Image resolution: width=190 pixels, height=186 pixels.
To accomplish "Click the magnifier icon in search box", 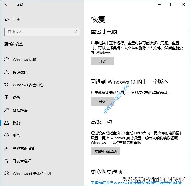I will click(76, 32).
